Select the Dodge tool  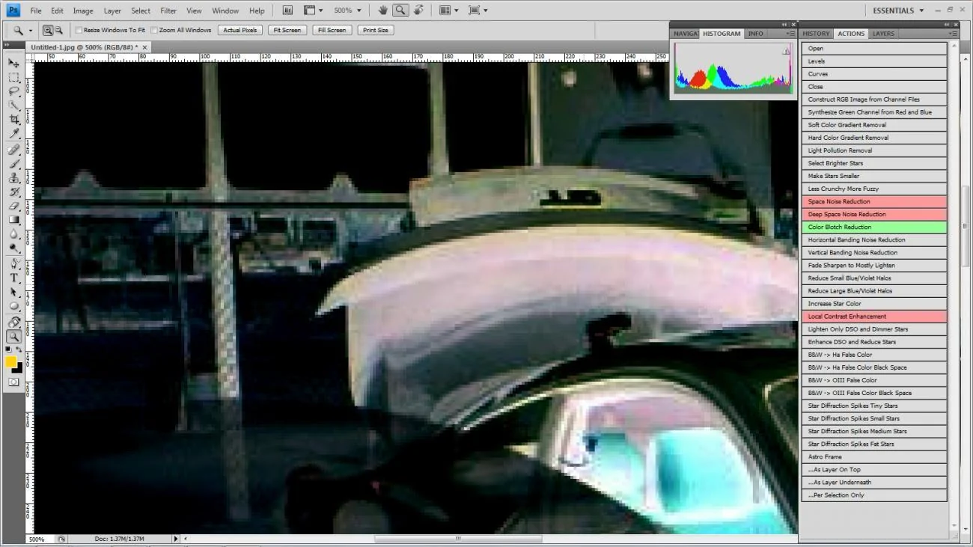pos(13,248)
